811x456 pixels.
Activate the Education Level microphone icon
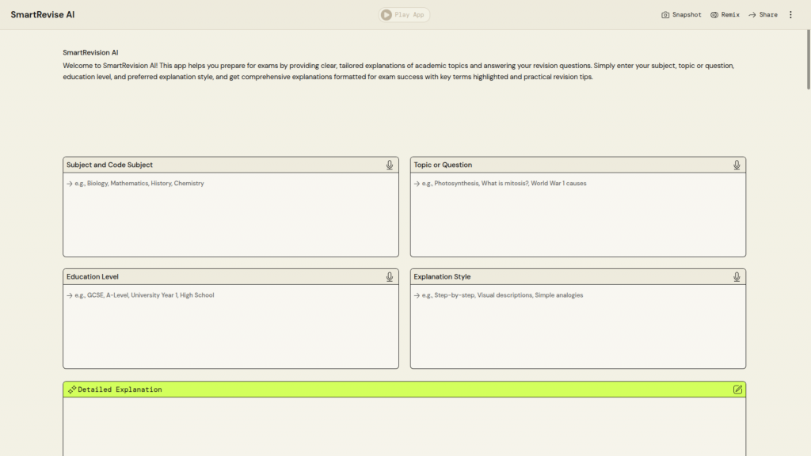[390, 277]
